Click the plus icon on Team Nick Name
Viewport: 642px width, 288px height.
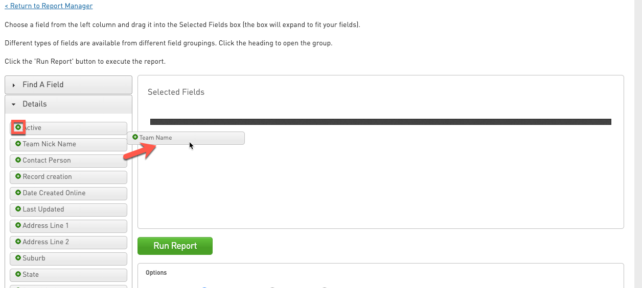point(18,144)
